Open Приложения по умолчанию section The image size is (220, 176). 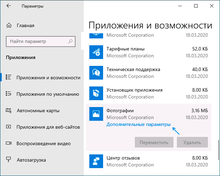[x=42, y=94]
